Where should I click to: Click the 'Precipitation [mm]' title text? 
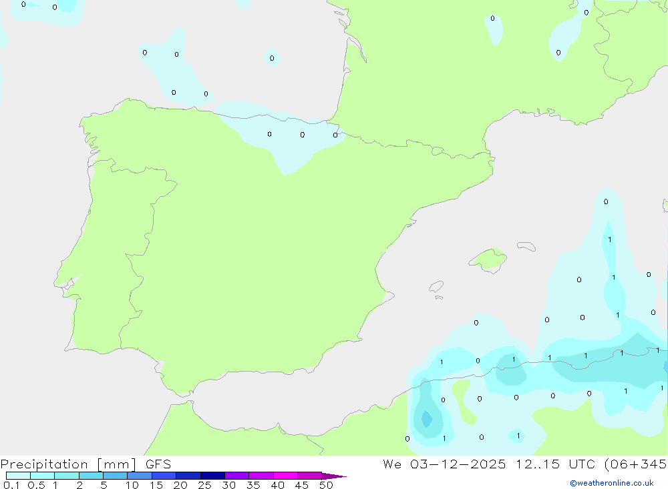(x=69, y=464)
